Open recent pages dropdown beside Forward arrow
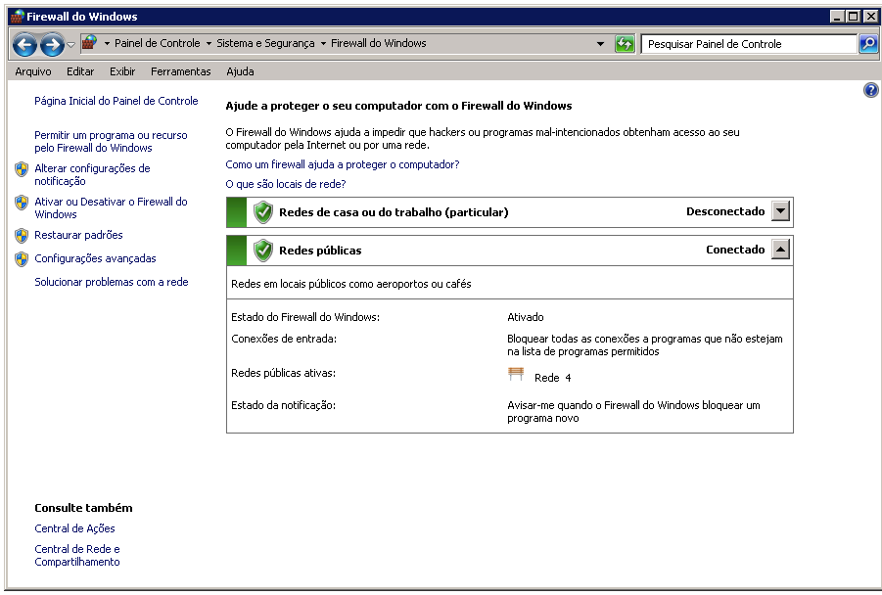 point(70,44)
